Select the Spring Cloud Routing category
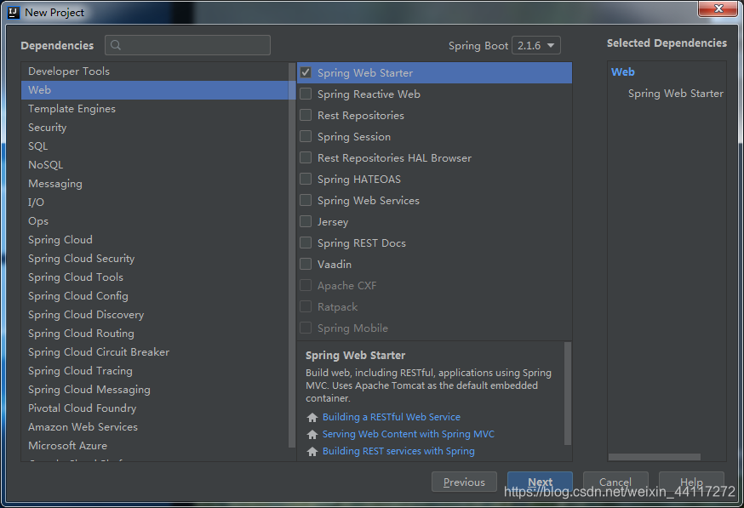This screenshot has height=508, width=744. [155, 334]
